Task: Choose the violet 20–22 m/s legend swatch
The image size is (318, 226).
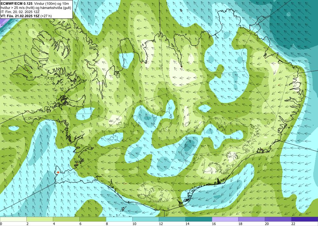Action: (x=278, y=219)
